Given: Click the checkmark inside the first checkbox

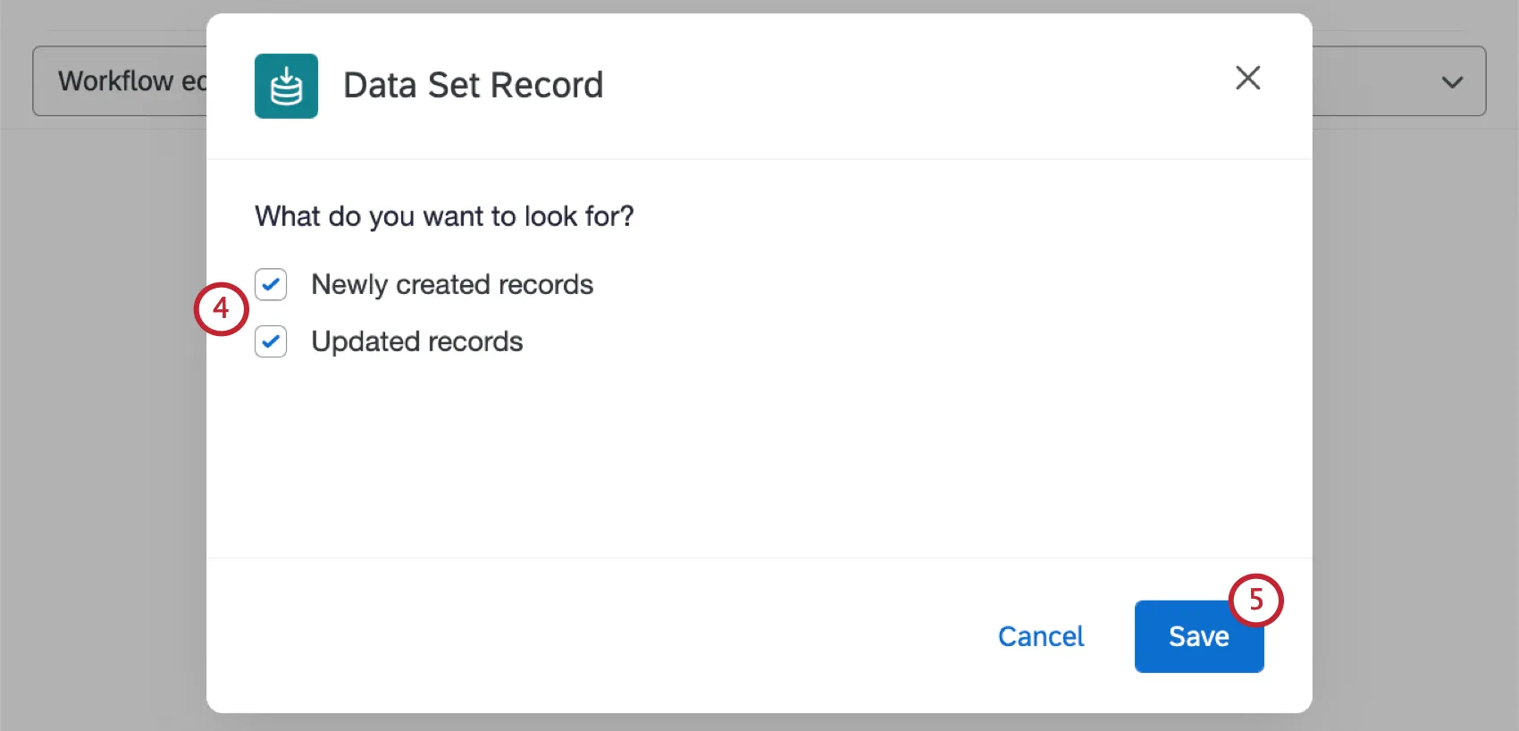Looking at the screenshot, I should [271, 284].
